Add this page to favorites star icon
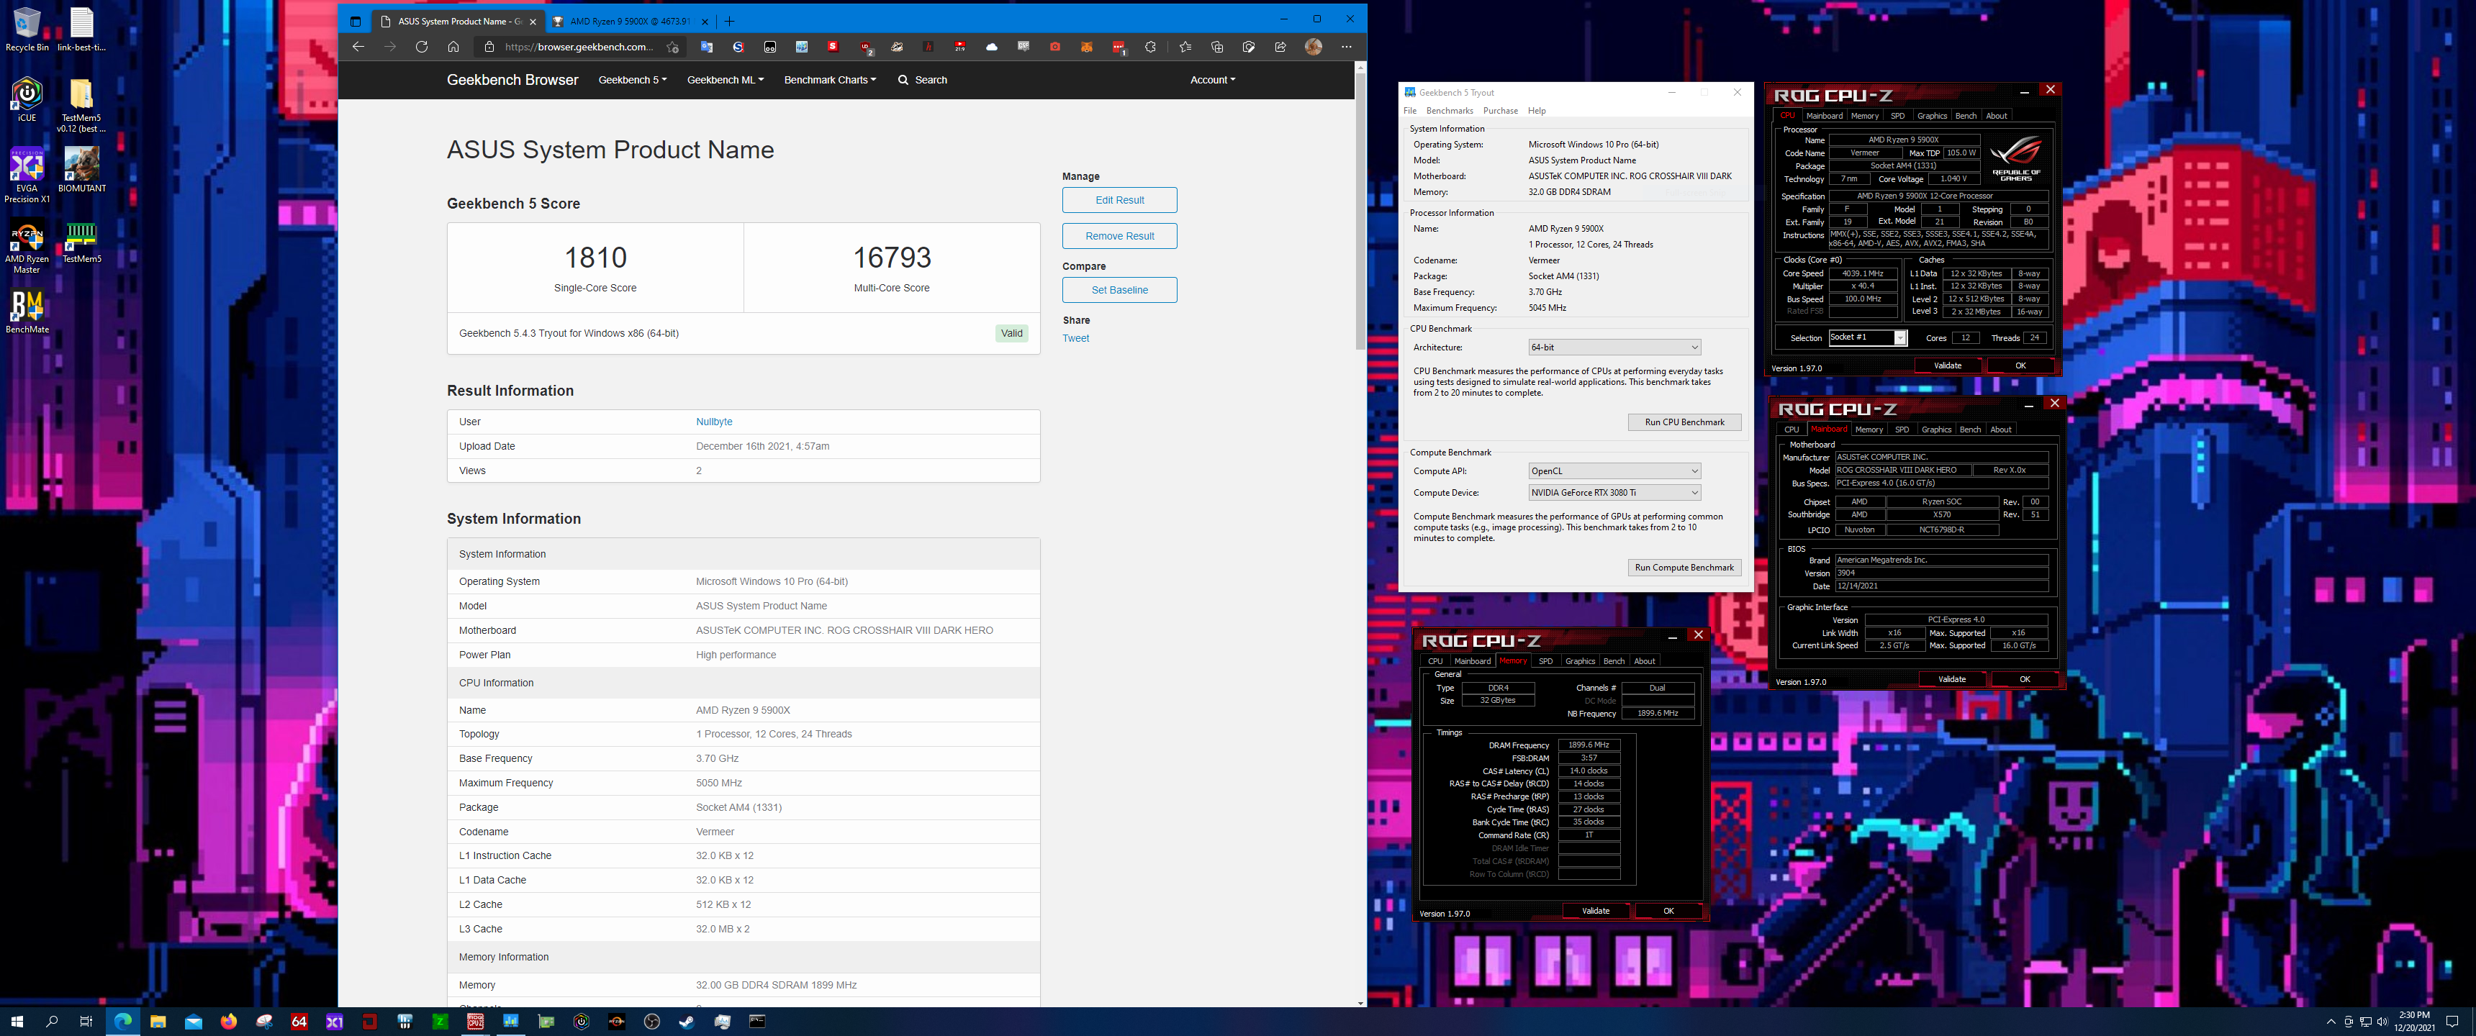Screen dimensions: 2476x1036 tap(673, 47)
